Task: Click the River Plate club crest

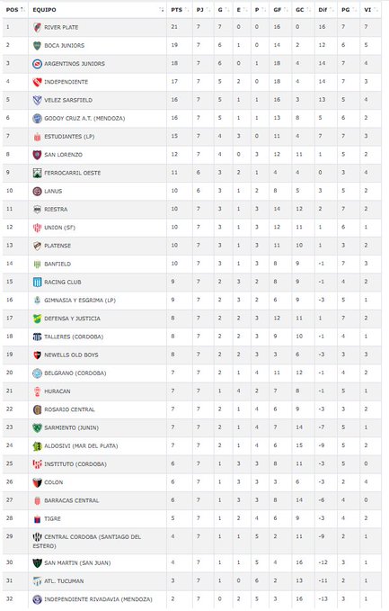Action: pos(37,27)
